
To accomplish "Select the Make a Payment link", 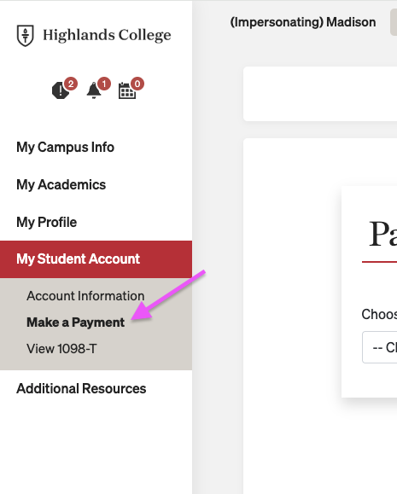I will [76, 323].
